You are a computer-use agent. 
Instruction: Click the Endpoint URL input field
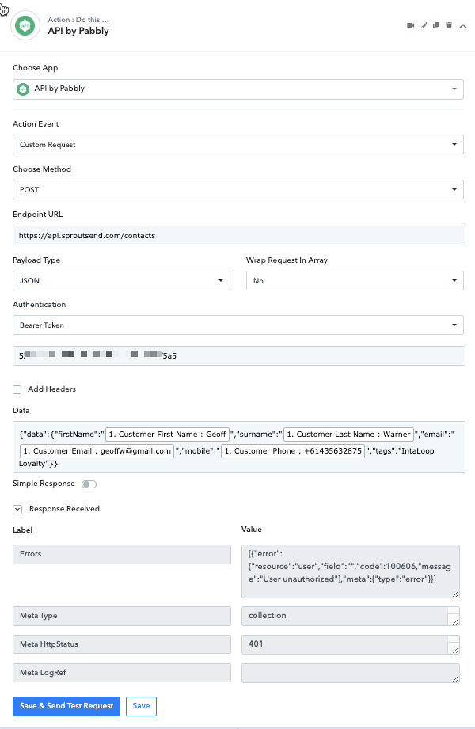(x=238, y=236)
